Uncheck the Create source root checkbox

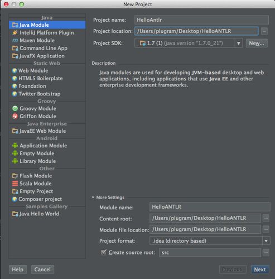104,252
